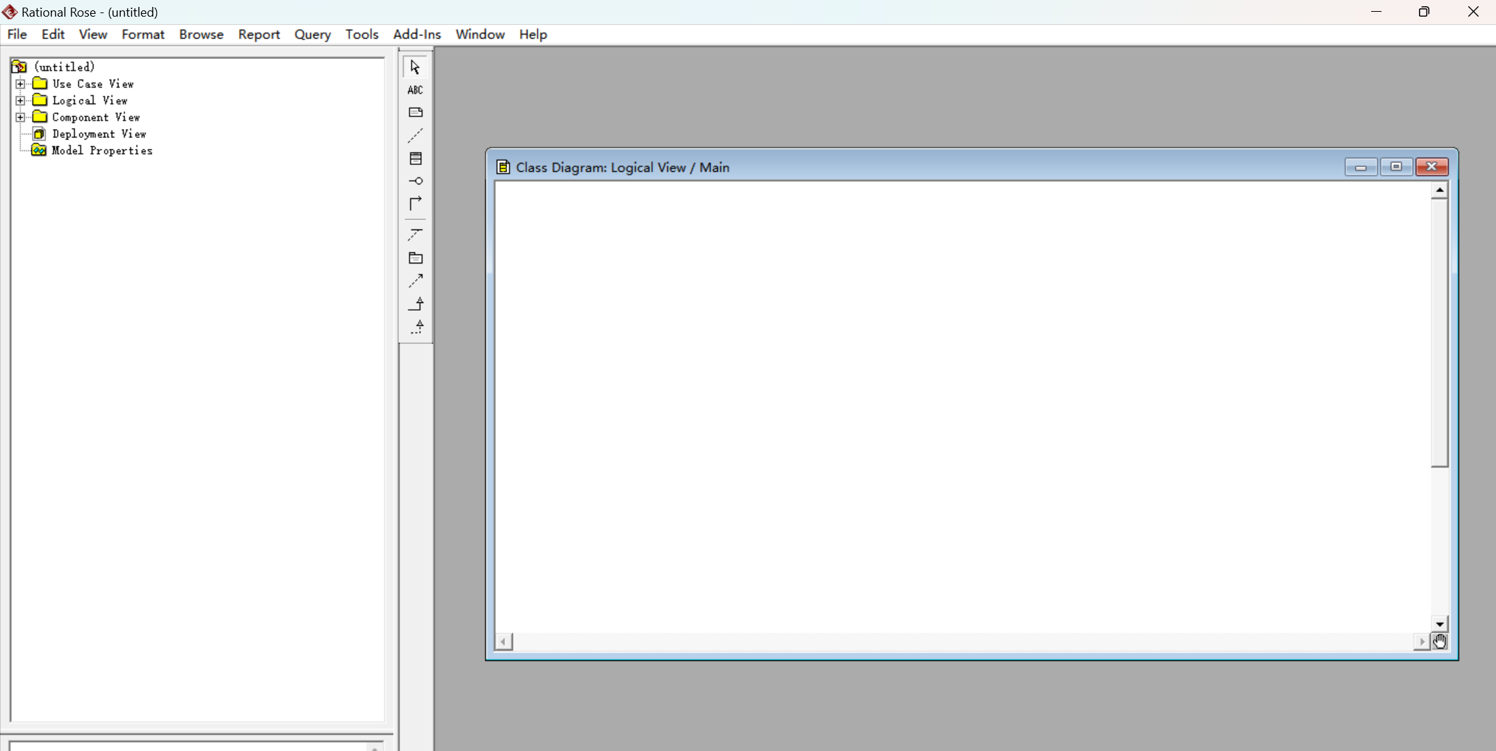Select the Association Class tool
1496x751 pixels.
pyautogui.click(x=415, y=234)
